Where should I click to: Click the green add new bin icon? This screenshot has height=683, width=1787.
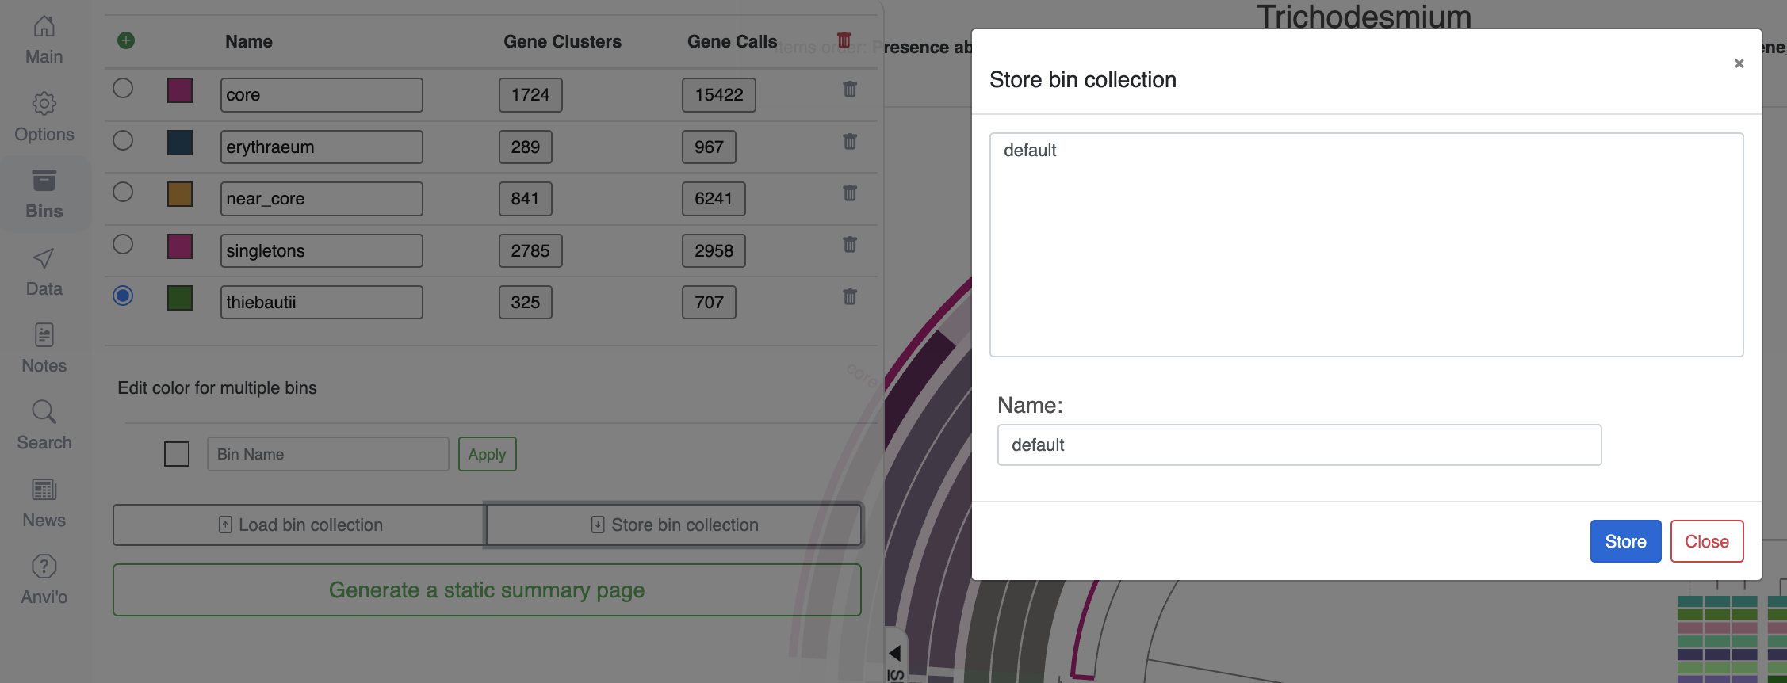click(x=126, y=40)
